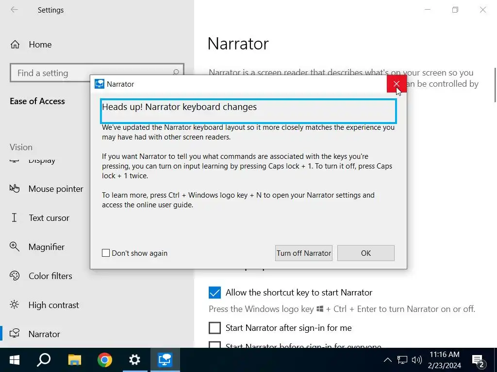Go back using Settings back arrow
This screenshot has height=372, width=497.
14,10
